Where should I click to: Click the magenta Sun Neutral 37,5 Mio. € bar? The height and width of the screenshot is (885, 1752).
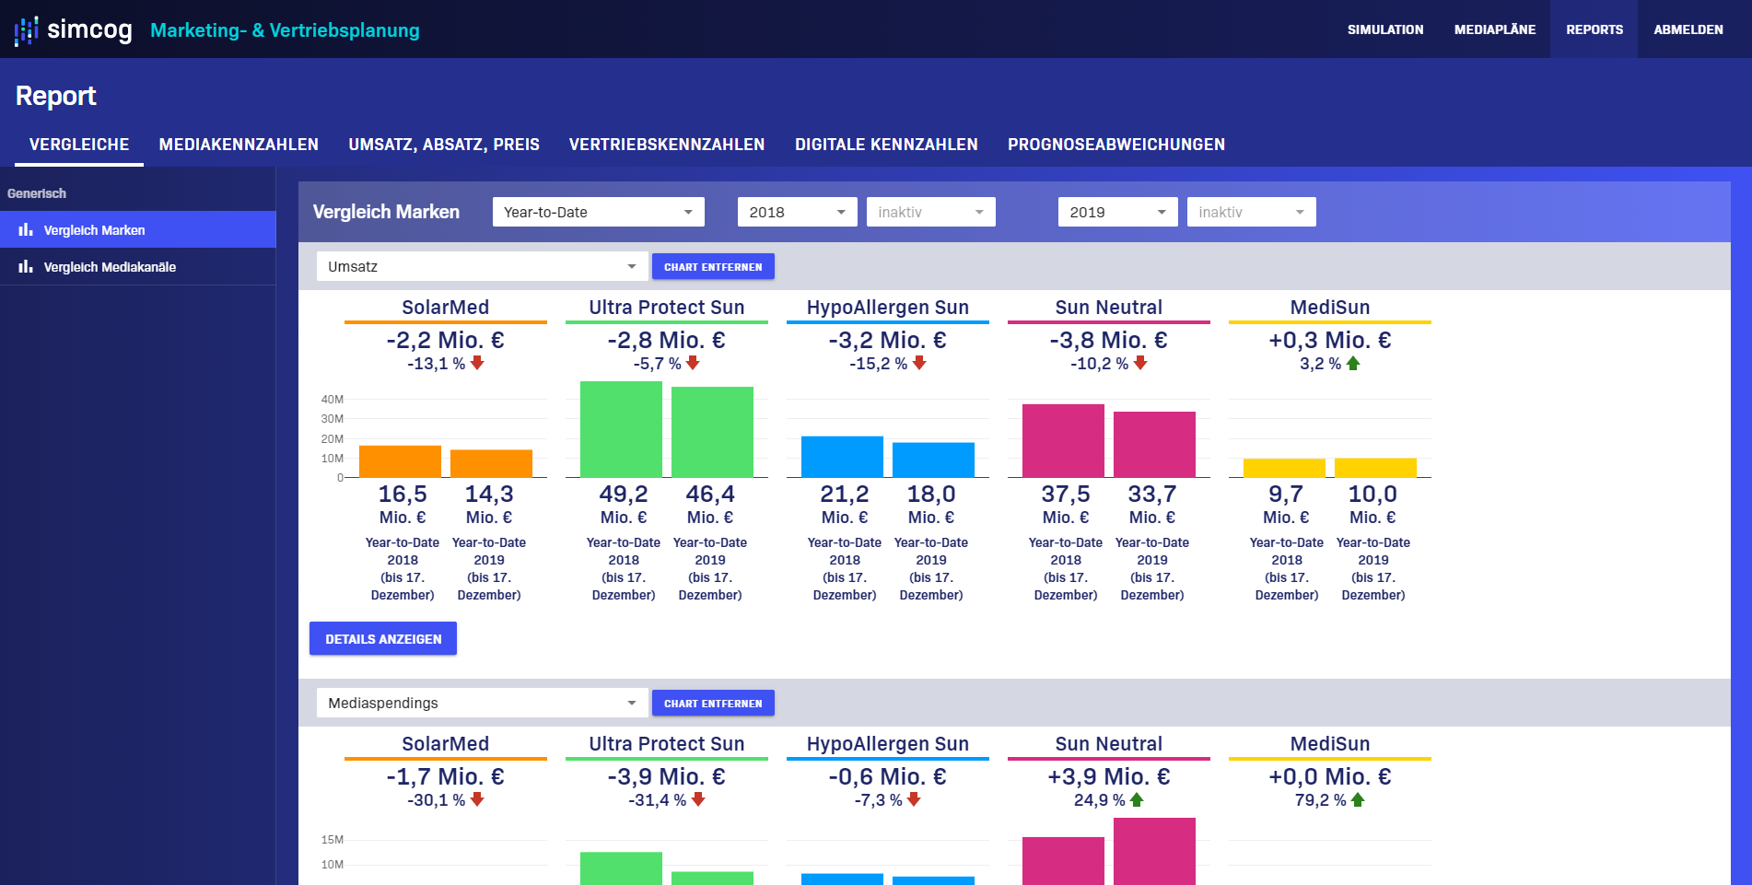point(1063,440)
